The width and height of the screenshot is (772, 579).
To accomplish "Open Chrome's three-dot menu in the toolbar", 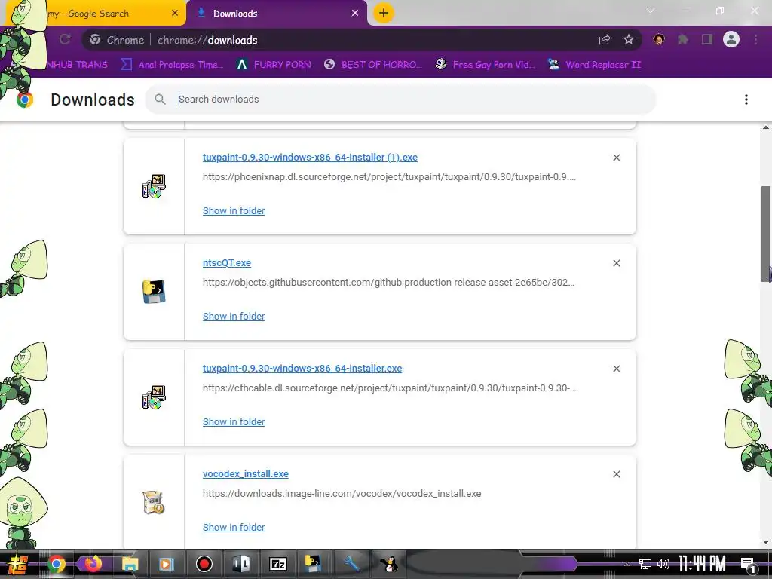I will pos(755,39).
